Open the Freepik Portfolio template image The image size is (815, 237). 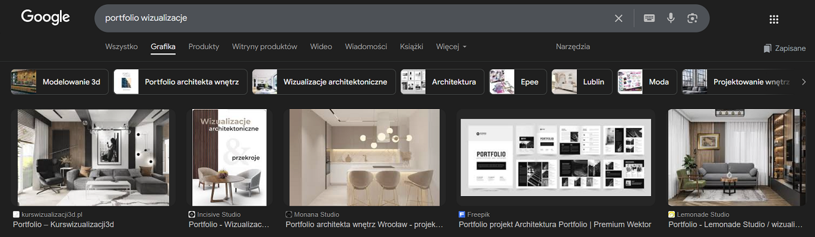[x=556, y=157]
